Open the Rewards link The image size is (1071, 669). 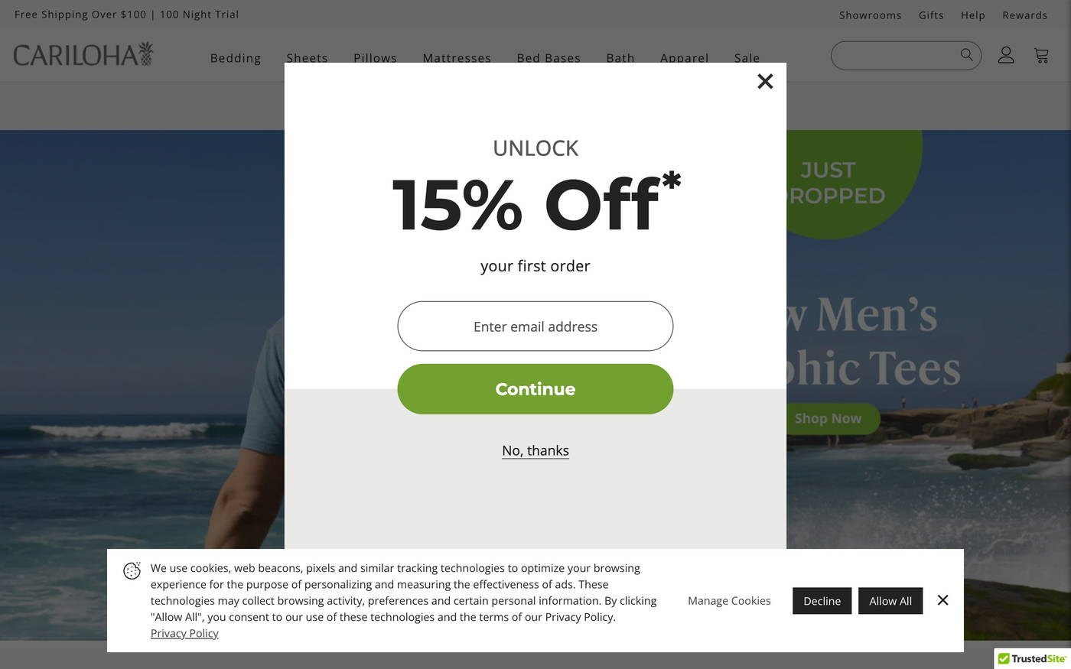pos(1024,15)
